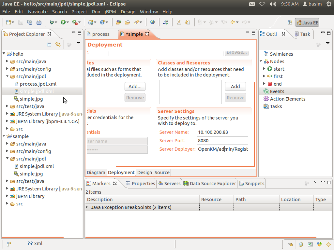Open the jBPM menu
334x250 pixels.
[110, 12]
